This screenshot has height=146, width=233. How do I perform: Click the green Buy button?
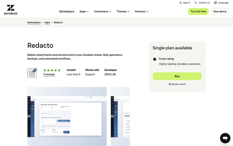coord(177,76)
